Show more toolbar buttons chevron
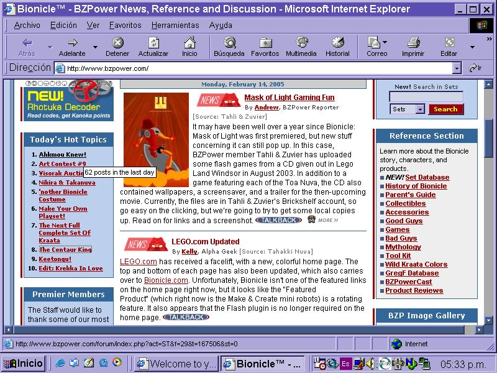 [489, 39]
